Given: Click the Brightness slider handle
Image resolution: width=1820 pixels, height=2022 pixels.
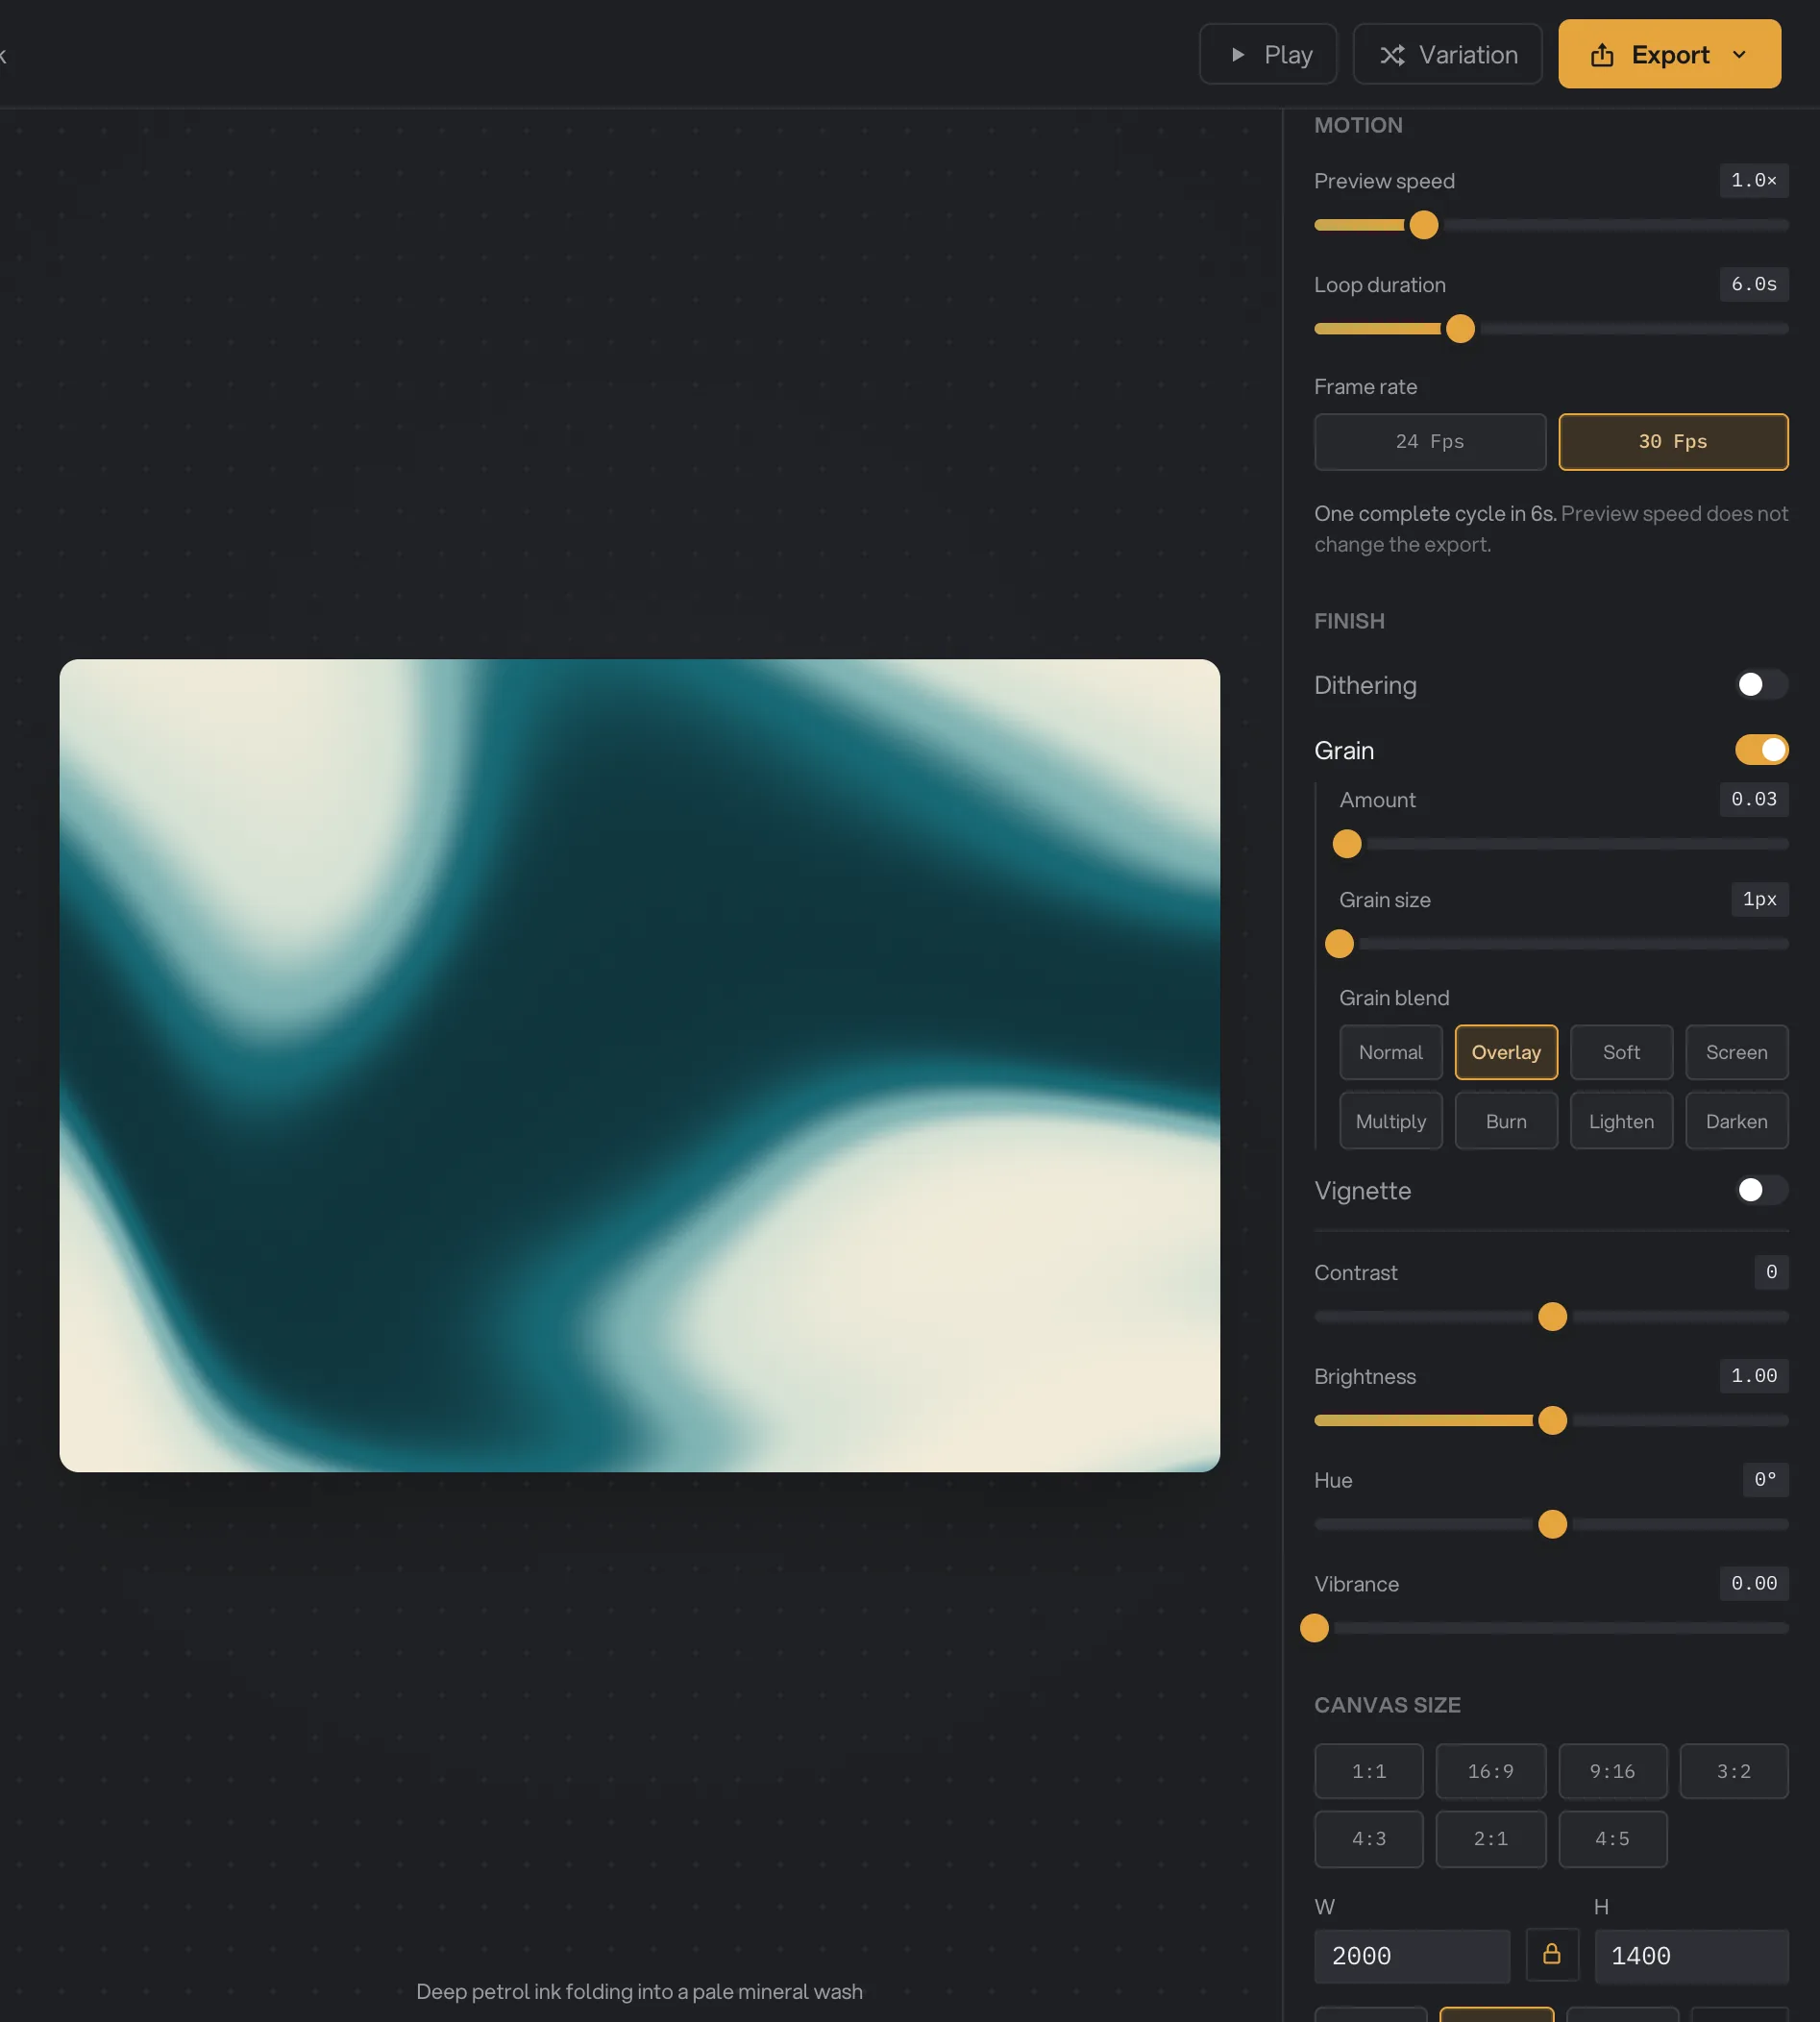Looking at the screenshot, I should click(1552, 1421).
